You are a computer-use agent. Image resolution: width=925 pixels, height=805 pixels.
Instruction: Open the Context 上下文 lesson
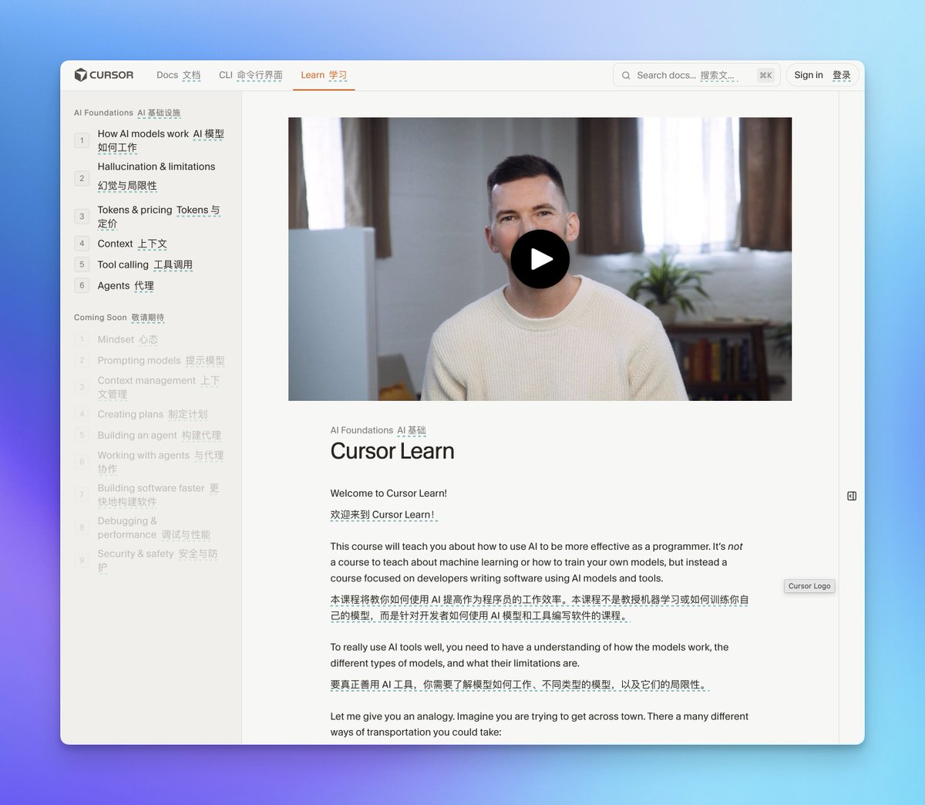pyautogui.click(x=130, y=244)
